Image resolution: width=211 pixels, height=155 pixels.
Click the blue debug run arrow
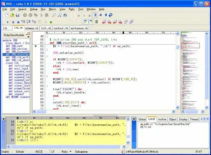pyautogui.click(x=8, y=22)
